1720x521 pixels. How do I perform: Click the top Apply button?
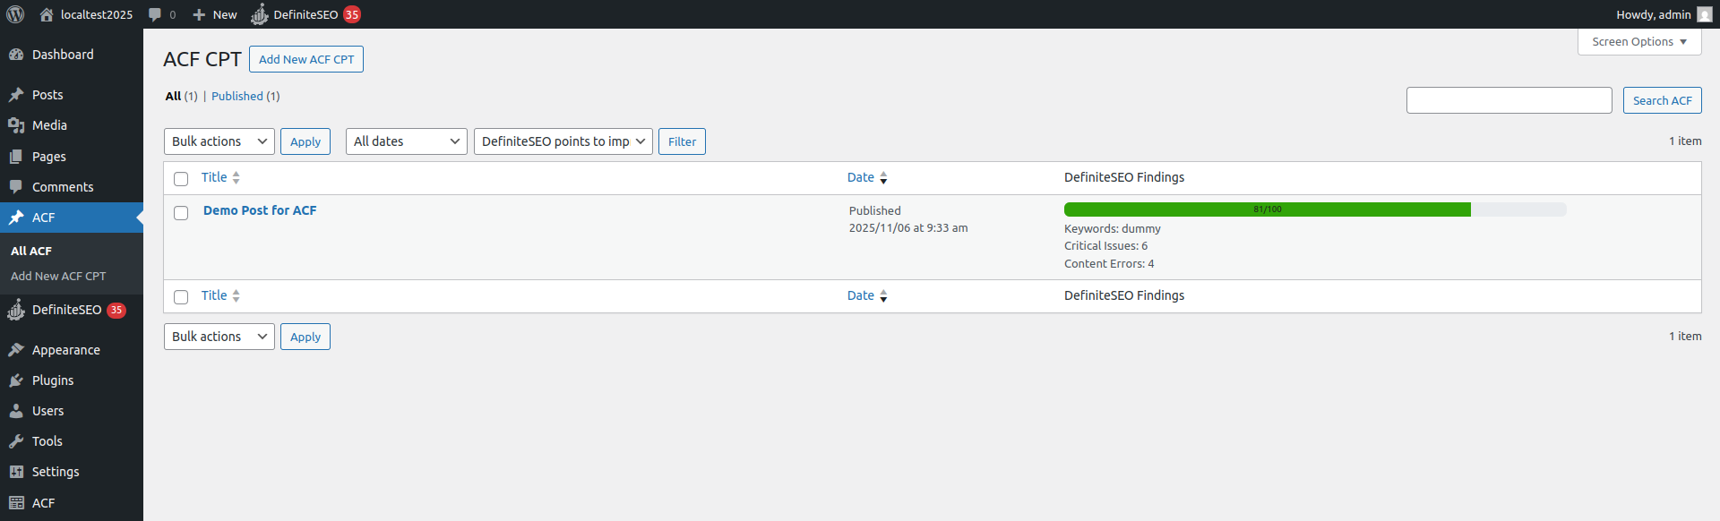[305, 141]
